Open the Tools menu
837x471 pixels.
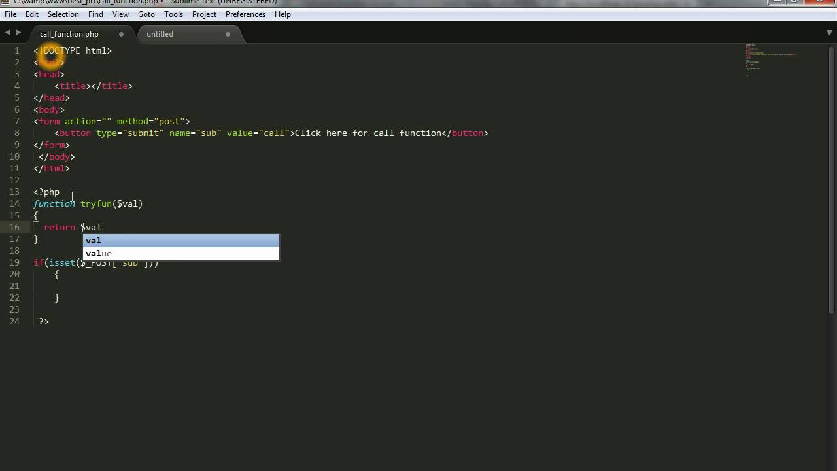click(173, 14)
